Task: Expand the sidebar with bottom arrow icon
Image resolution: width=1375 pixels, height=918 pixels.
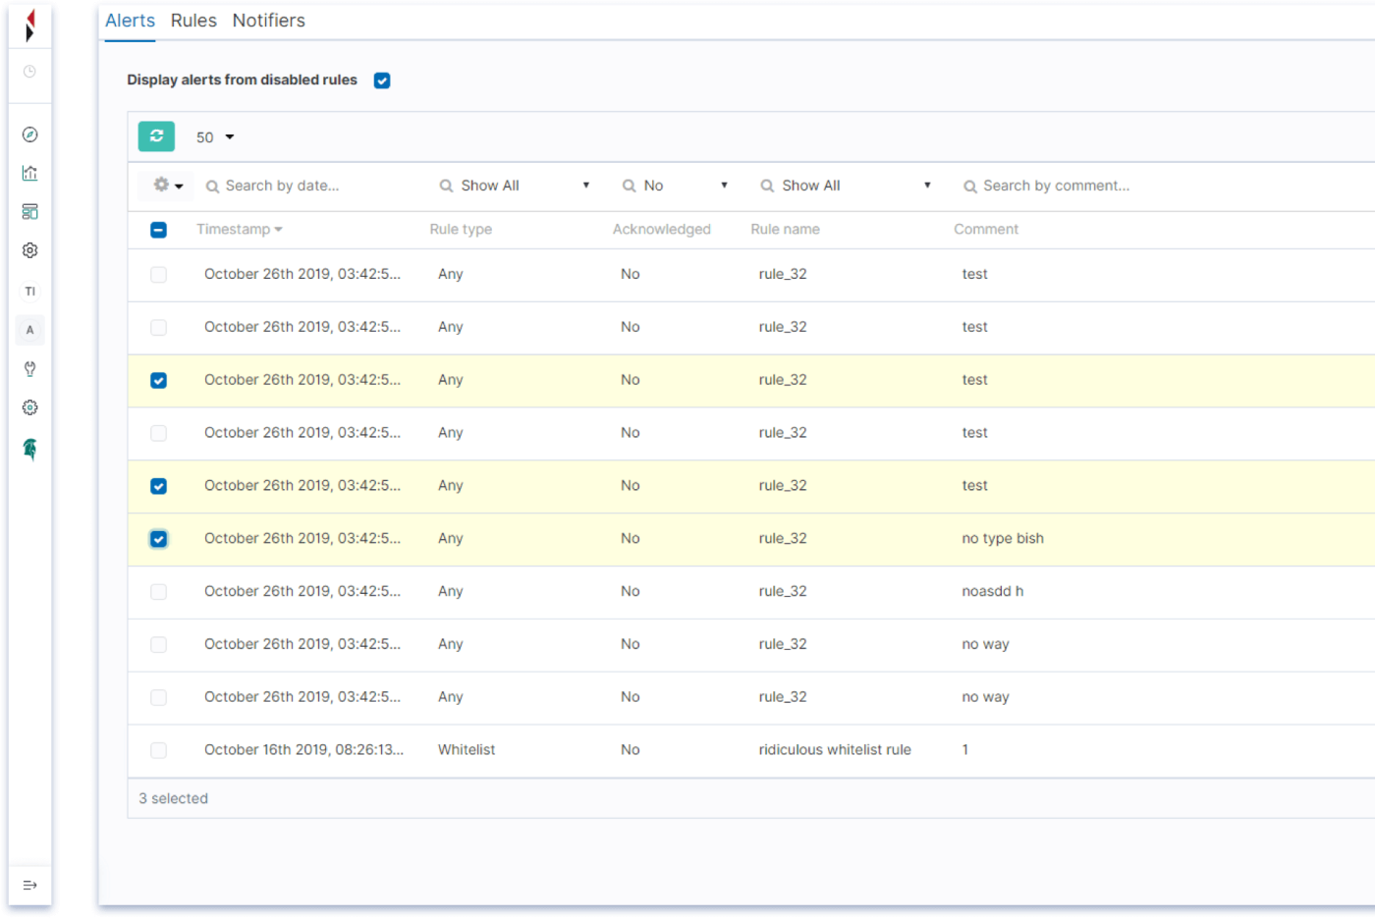Action: pyautogui.click(x=29, y=886)
